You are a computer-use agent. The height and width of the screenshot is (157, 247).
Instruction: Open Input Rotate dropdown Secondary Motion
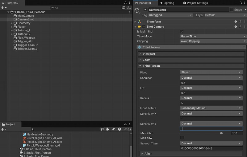211,108
